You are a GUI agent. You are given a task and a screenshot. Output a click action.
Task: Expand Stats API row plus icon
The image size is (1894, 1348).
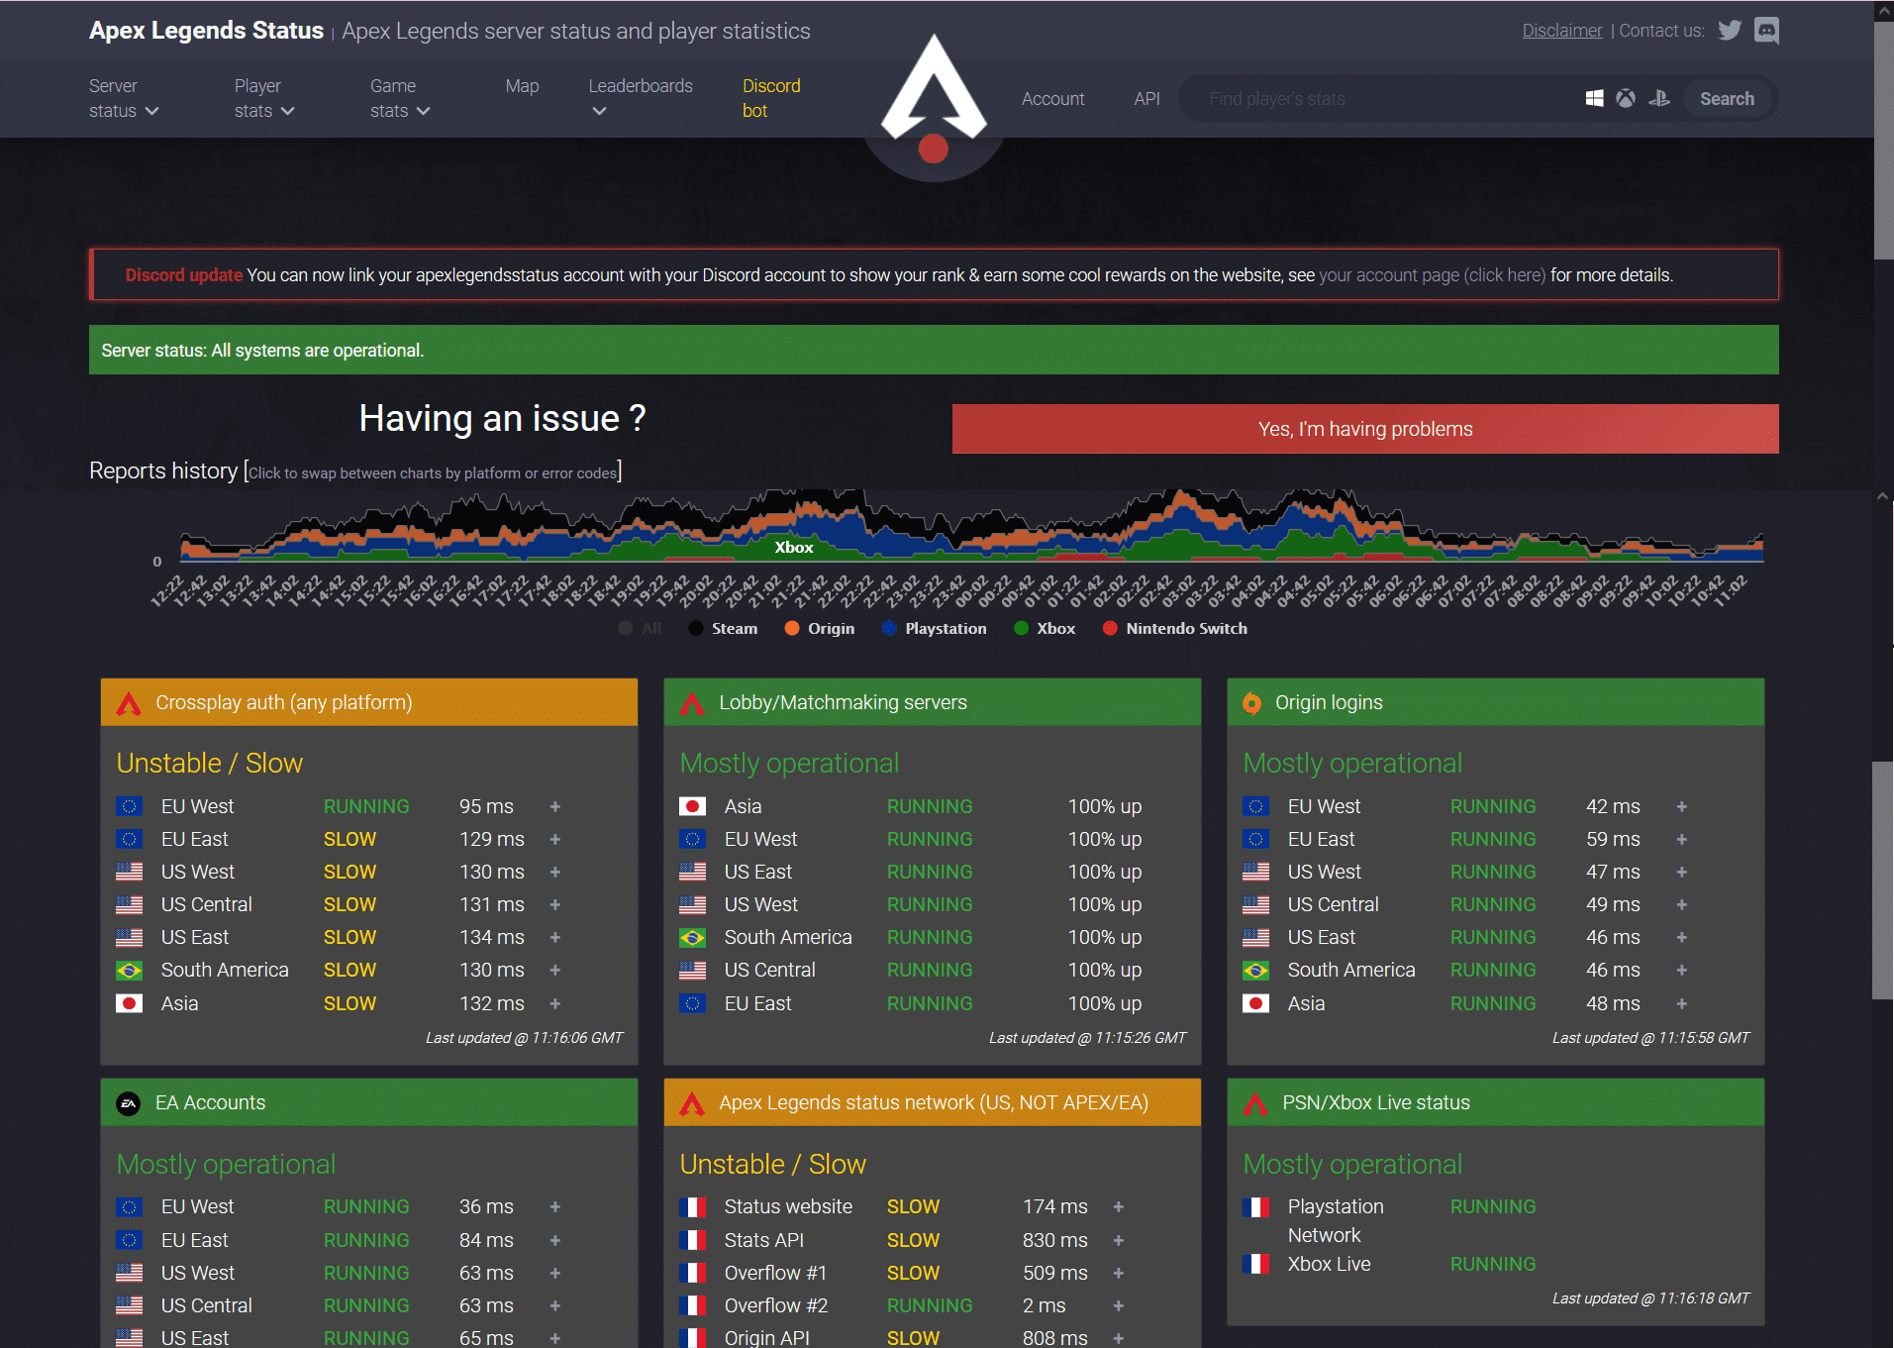pyautogui.click(x=1119, y=1241)
